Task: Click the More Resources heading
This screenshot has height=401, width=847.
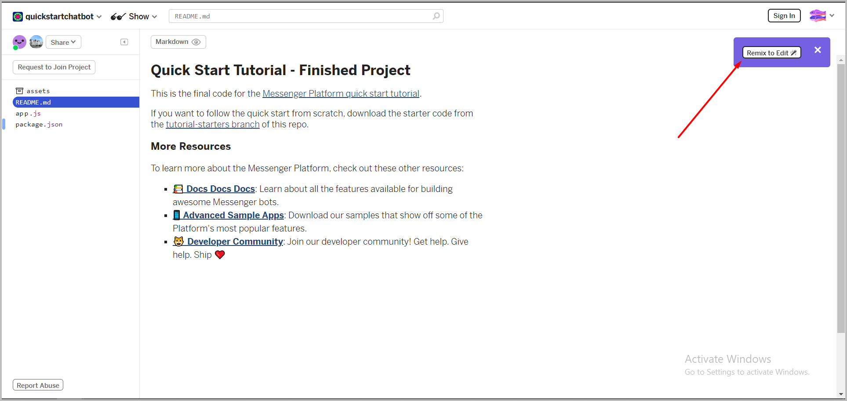Action: pos(191,146)
